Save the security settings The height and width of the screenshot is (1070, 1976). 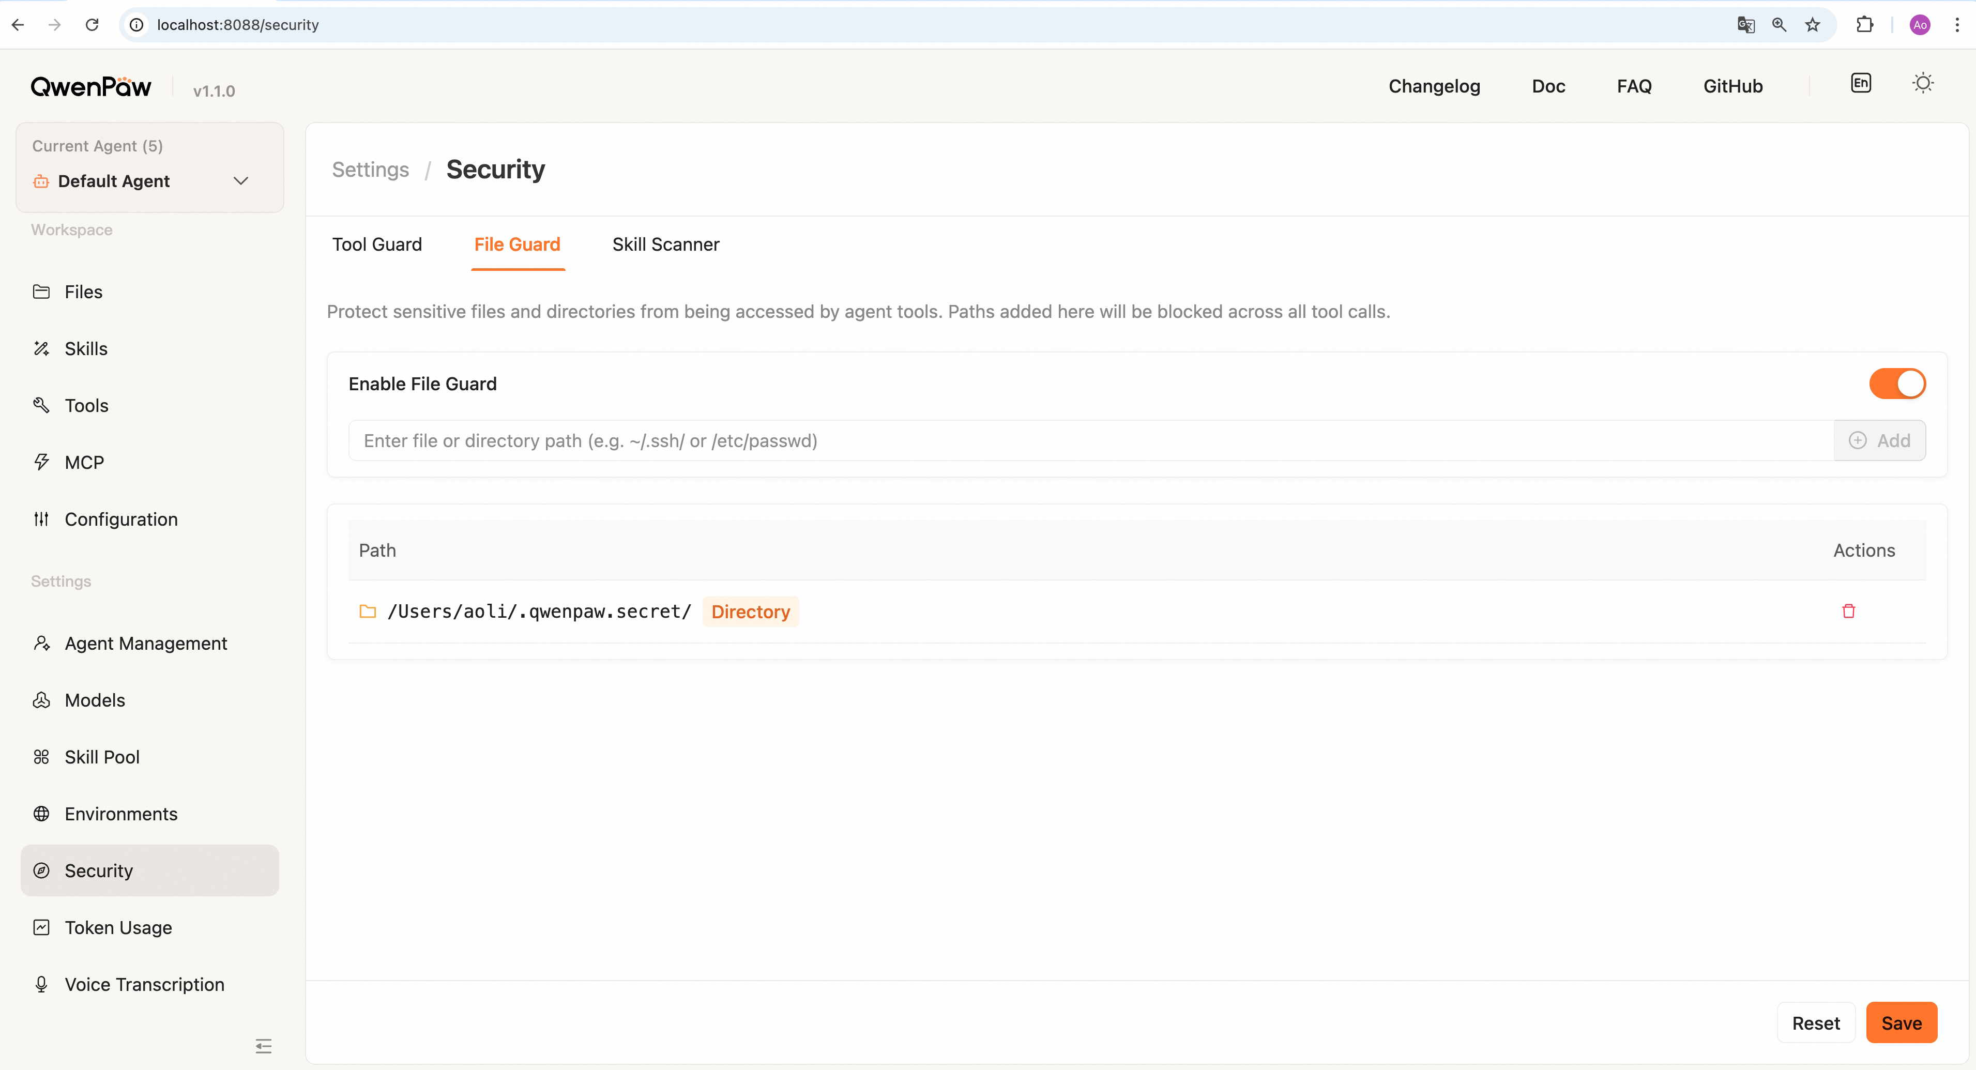(1901, 1022)
